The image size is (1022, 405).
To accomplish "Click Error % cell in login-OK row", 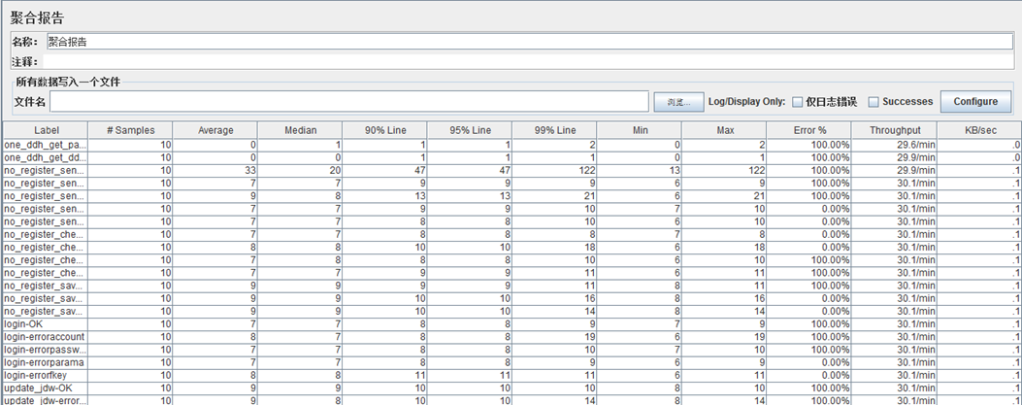I will (x=809, y=324).
